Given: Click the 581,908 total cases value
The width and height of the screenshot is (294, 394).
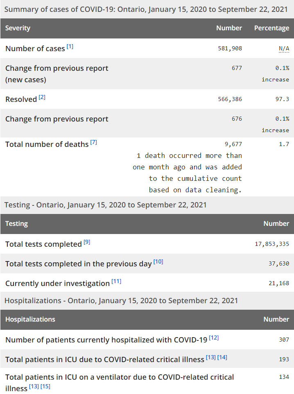Looking at the screenshot, I should 230,48.
